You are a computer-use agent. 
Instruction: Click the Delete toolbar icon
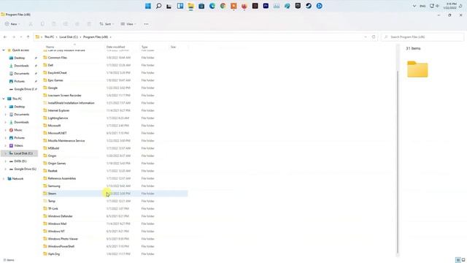tap(89, 24)
